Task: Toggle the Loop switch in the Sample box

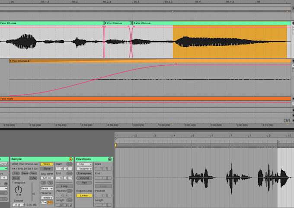Action: point(64,186)
